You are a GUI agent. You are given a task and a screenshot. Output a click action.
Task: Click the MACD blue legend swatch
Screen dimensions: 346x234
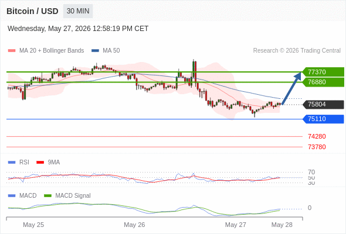coord(12,196)
